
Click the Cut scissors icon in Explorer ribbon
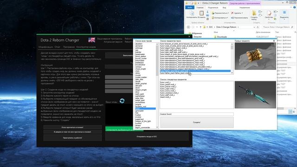coord(207,12)
